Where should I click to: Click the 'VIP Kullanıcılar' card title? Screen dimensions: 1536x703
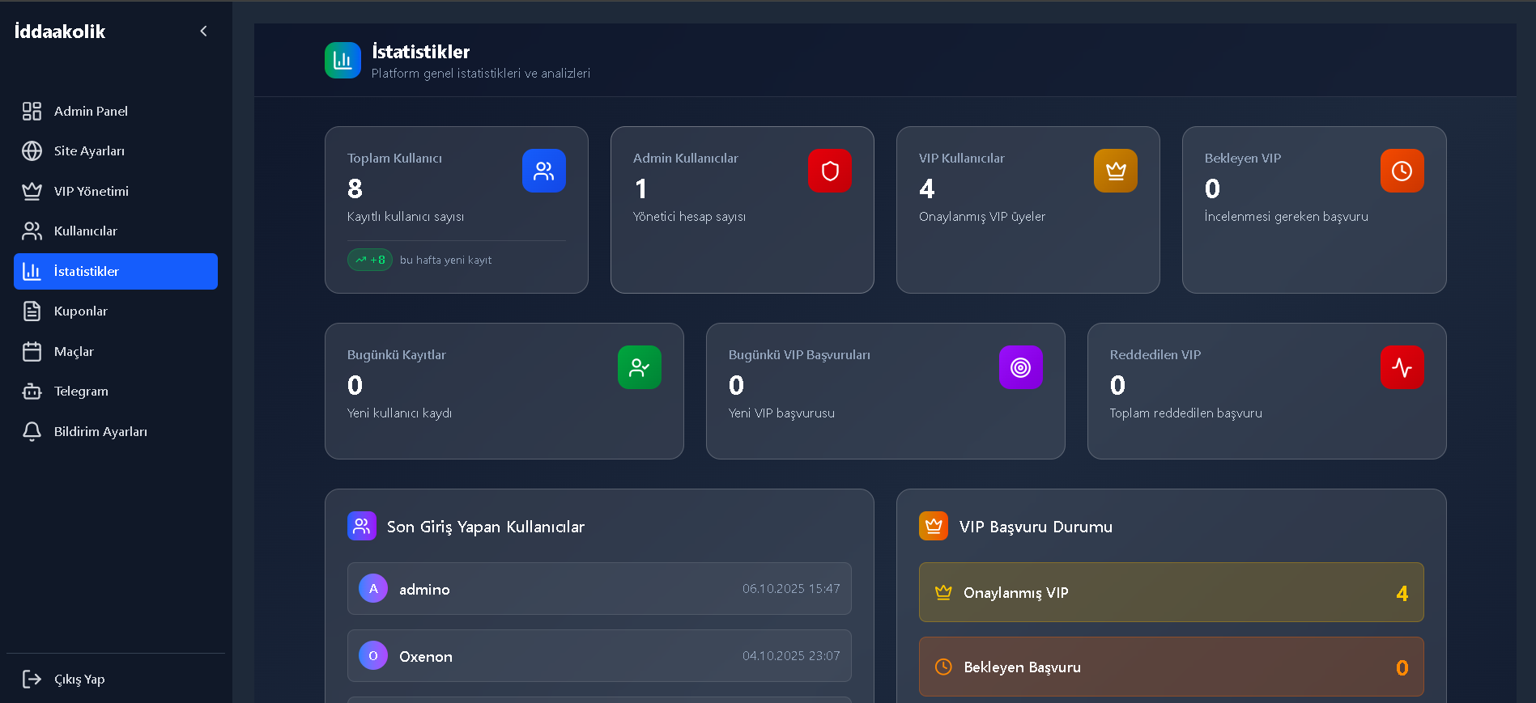pos(961,159)
